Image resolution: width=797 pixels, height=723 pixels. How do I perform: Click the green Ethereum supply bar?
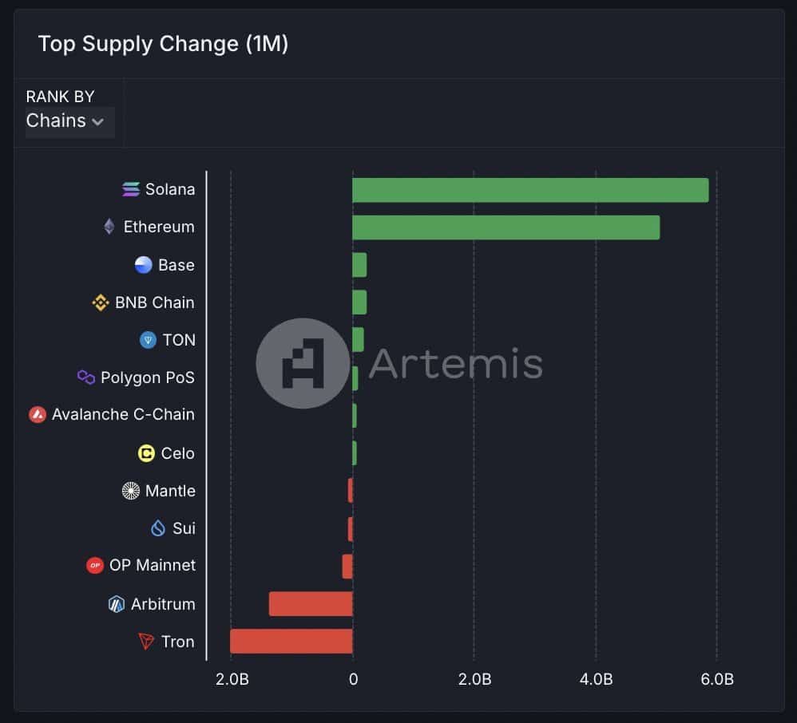click(x=506, y=227)
